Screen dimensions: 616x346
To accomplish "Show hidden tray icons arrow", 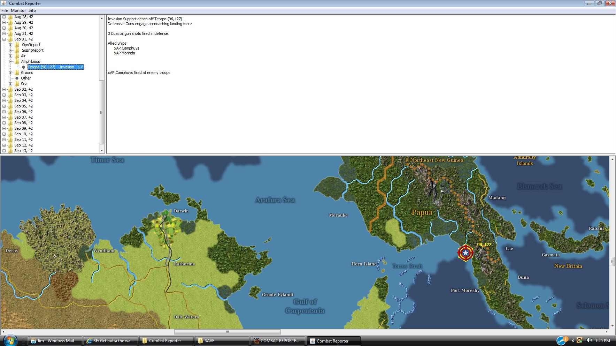I will click(573, 341).
